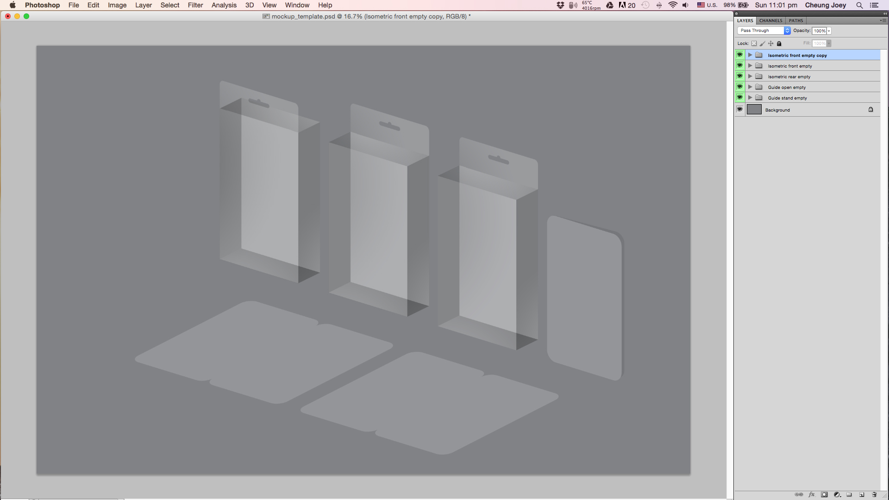Hide the Guide stand empty group
This screenshot has height=500, width=889.
739,98
